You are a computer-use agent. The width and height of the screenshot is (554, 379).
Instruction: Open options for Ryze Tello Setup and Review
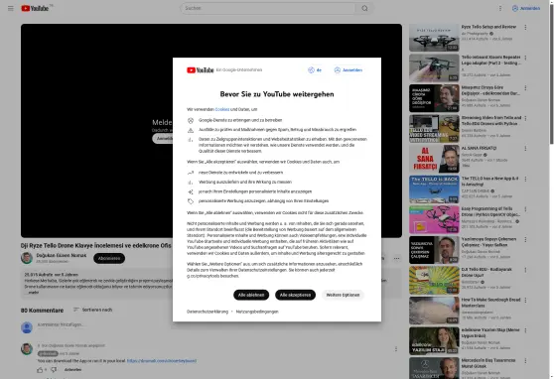525,27
